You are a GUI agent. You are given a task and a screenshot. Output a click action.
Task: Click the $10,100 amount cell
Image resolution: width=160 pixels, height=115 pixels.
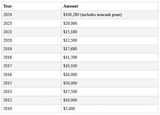tap(110, 66)
